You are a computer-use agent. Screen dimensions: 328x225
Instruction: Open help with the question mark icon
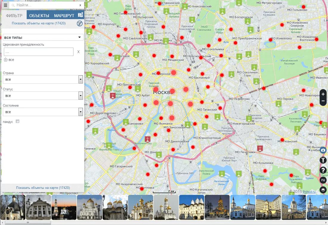323,170
